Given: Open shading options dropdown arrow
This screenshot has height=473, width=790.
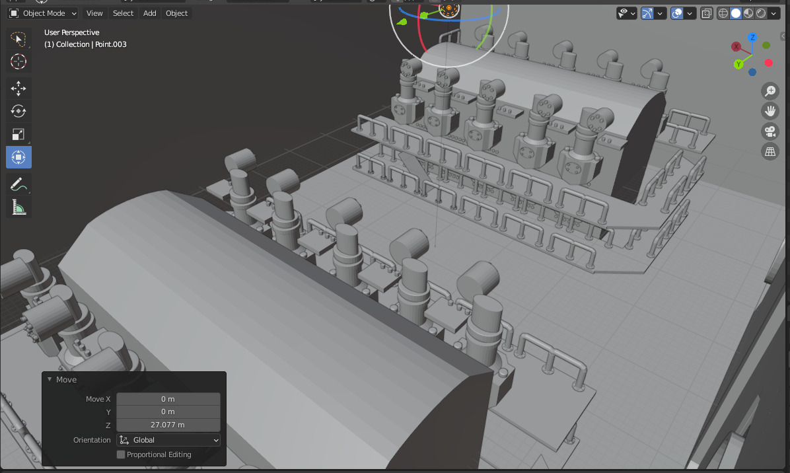Looking at the screenshot, I should click(773, 14).
